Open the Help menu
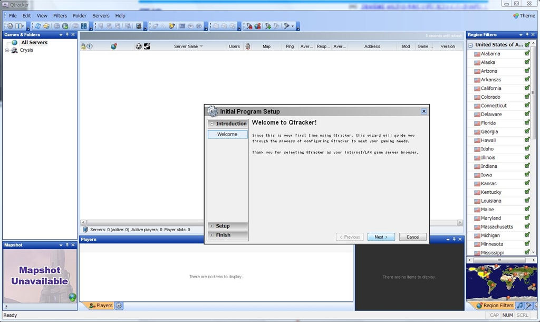The image size is (540, 322). click(x=120, y=16)
